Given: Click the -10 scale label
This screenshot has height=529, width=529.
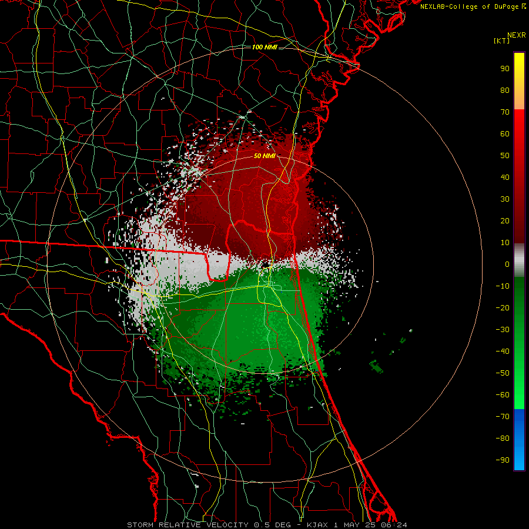Looking at the screenshot, I should 503,286.
